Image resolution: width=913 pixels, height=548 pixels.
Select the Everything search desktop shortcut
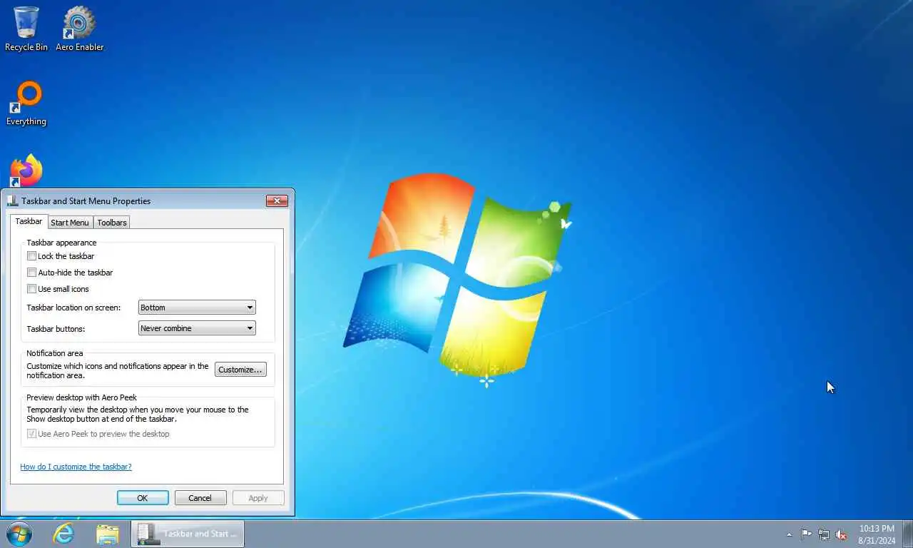point(26,103)
